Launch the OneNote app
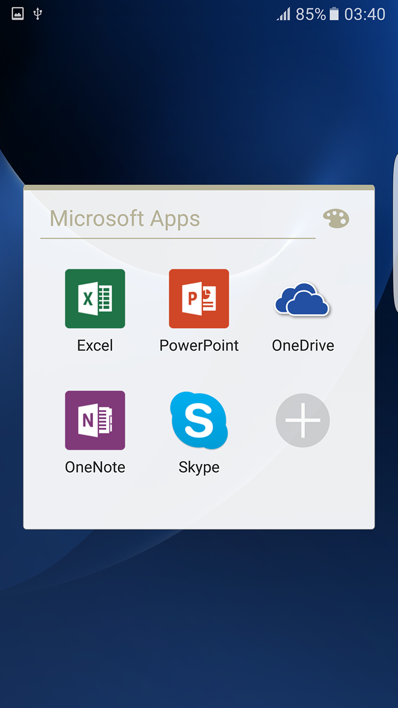This screenshot has height=708, width=398. [95, 420]
